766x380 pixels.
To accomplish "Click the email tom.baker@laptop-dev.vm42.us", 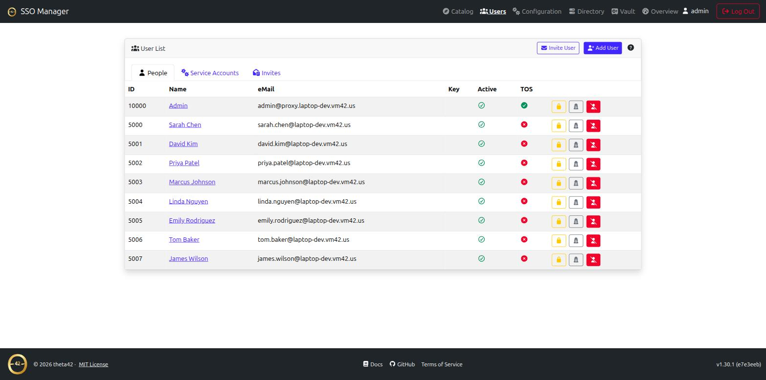I will pos(303,239).
